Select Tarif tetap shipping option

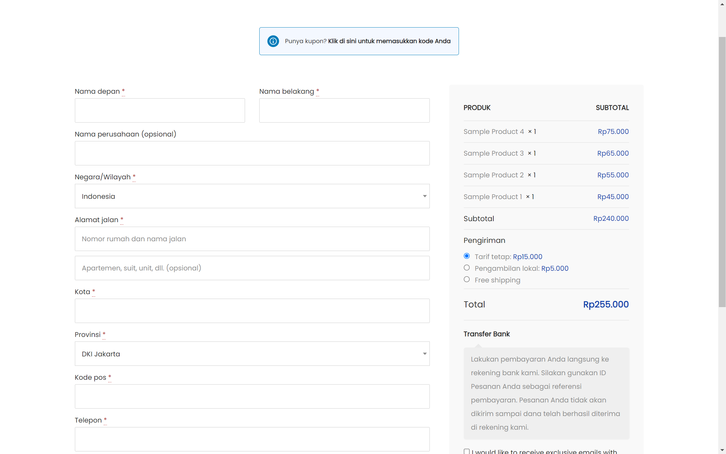click(x=467, y=256)
